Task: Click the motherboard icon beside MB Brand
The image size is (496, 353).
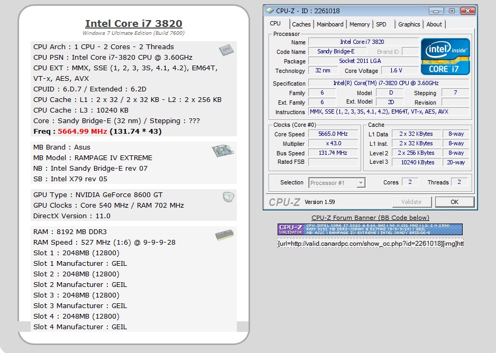Action: point(223,151)
